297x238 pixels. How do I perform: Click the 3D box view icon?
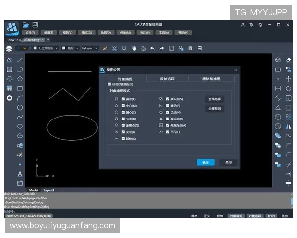[278, 60]
